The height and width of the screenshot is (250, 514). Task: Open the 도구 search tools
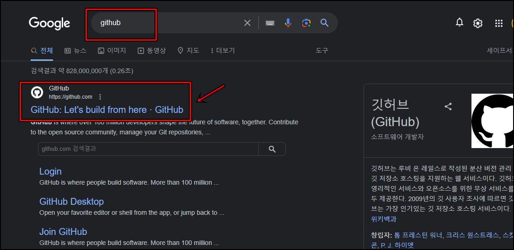pyautogui.click(x=322, y=50)
